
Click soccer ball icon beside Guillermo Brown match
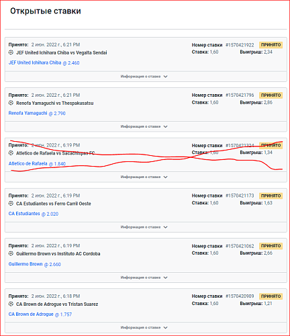coord(11,253)
